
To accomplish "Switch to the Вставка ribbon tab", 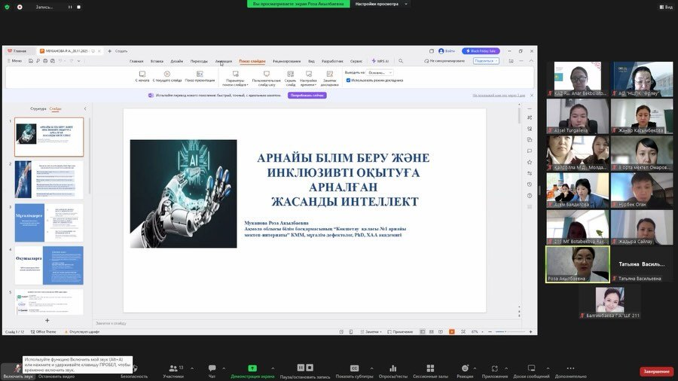I will pos(157,61).
